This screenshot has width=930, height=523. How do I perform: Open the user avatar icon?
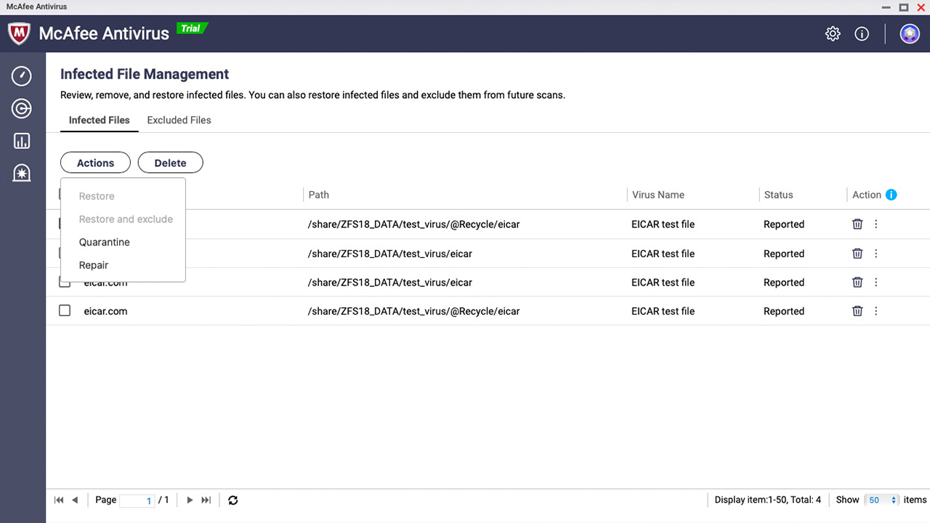click(910, 33)
